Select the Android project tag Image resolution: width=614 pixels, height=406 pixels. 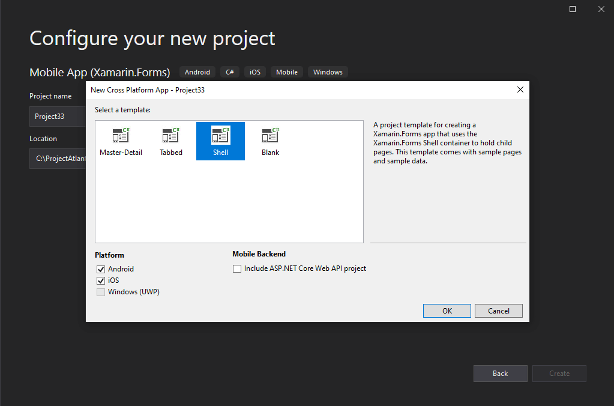(x=197, y=71)
